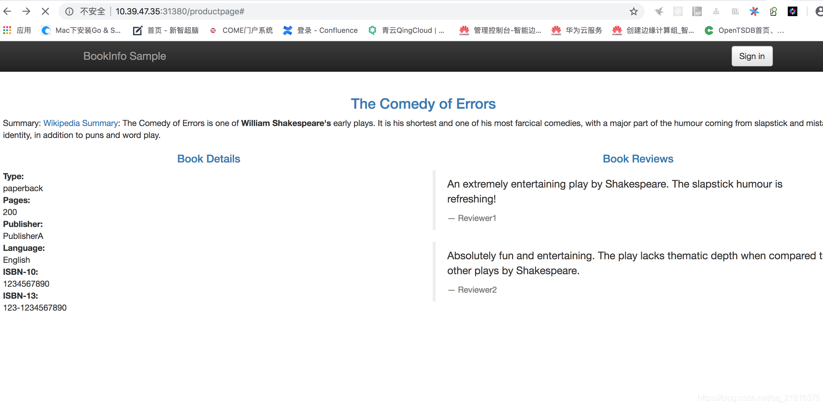
Task: Open the 青云QingCloud bookmark
Action: point(406,30)
